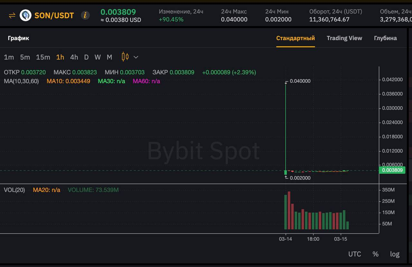This screenshot has width=412, height=267.
Task: Click the 0.003809 current price tag on axis
Action: (392, 170)
